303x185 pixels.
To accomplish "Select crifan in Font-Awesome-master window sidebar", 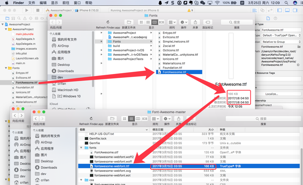I will coord(45,180).
